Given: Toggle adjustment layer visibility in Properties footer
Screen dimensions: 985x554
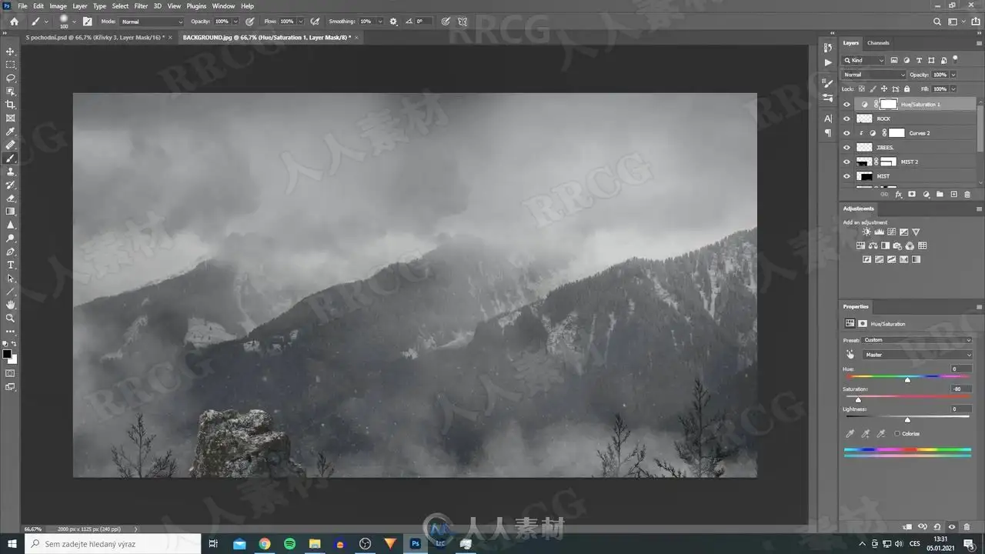Looking at the screenshot, I should coord(953,527).
